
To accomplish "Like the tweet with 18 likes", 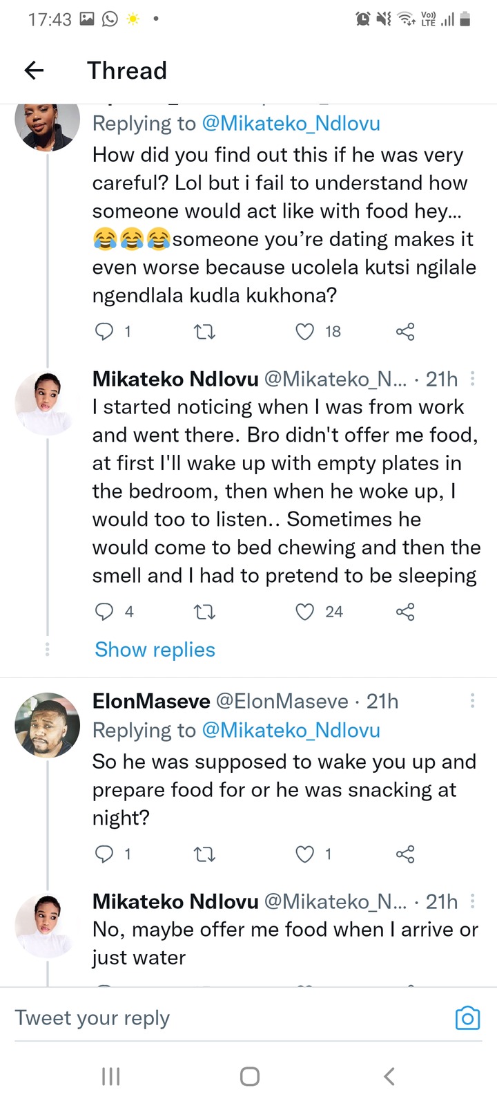I will (305, 332).
